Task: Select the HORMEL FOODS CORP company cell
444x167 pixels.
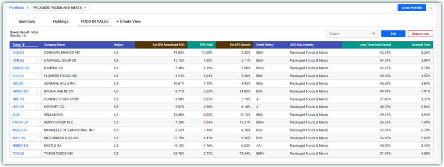Action: 62,99
